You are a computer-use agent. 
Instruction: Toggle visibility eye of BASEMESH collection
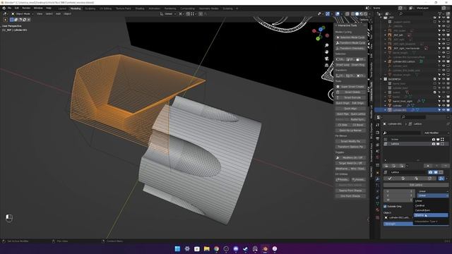[x=444, y=79]
